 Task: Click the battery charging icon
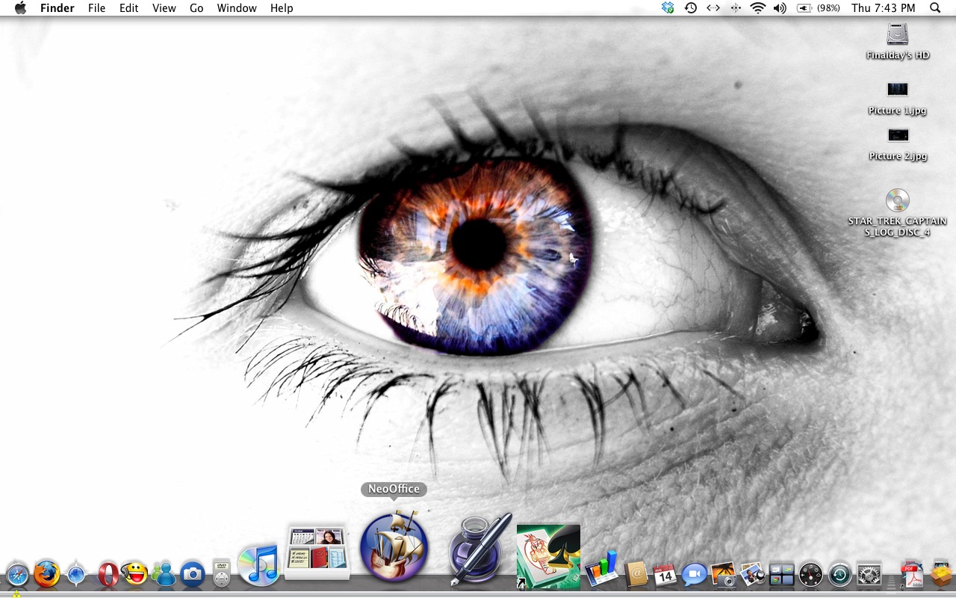coord(805,8)
